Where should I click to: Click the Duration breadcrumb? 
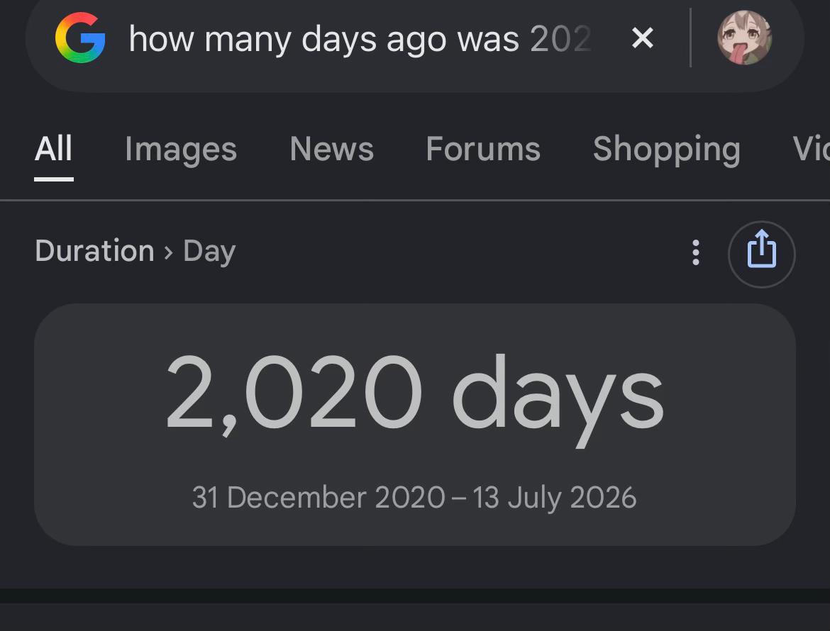click(x=95, y=251)
